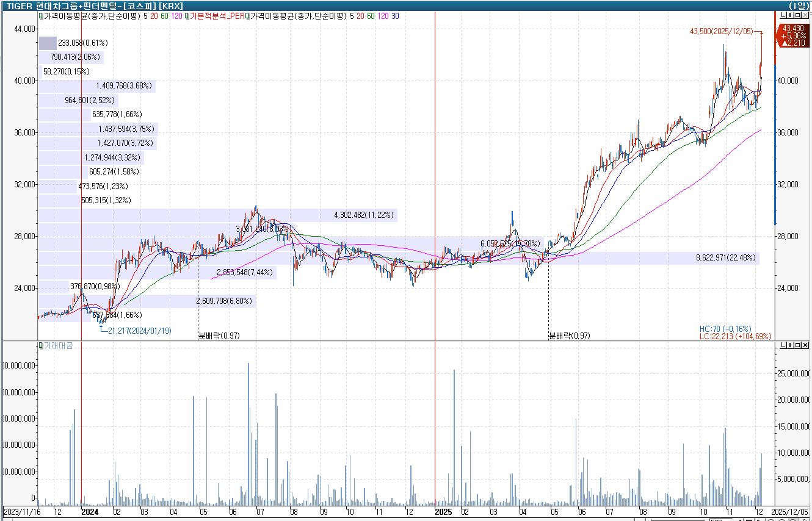Select volume profile label 505,315(1.32%)

tap(106, 200)
